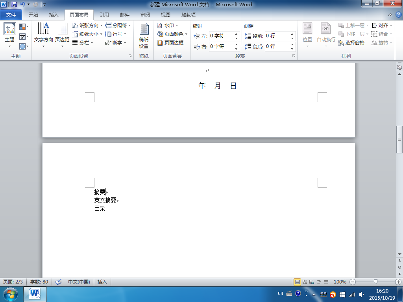Switch to Web Layout view

click(x=312, y=282)
